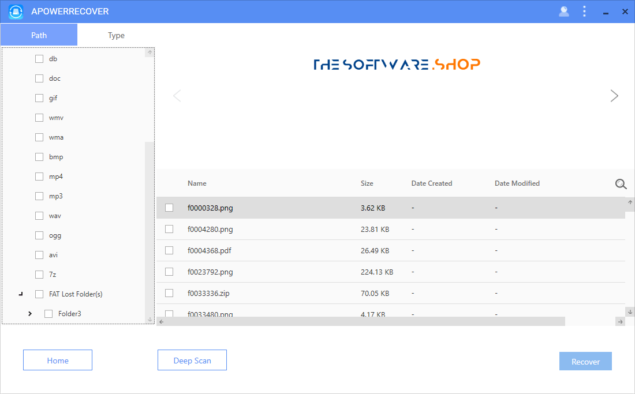Sort files by Size column header

click(x=367, y=183)
